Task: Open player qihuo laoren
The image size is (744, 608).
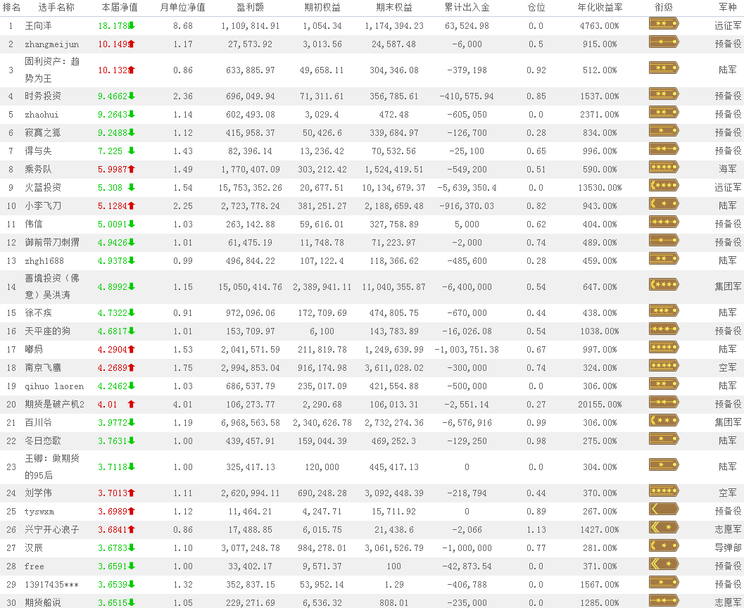Action: 54,386
